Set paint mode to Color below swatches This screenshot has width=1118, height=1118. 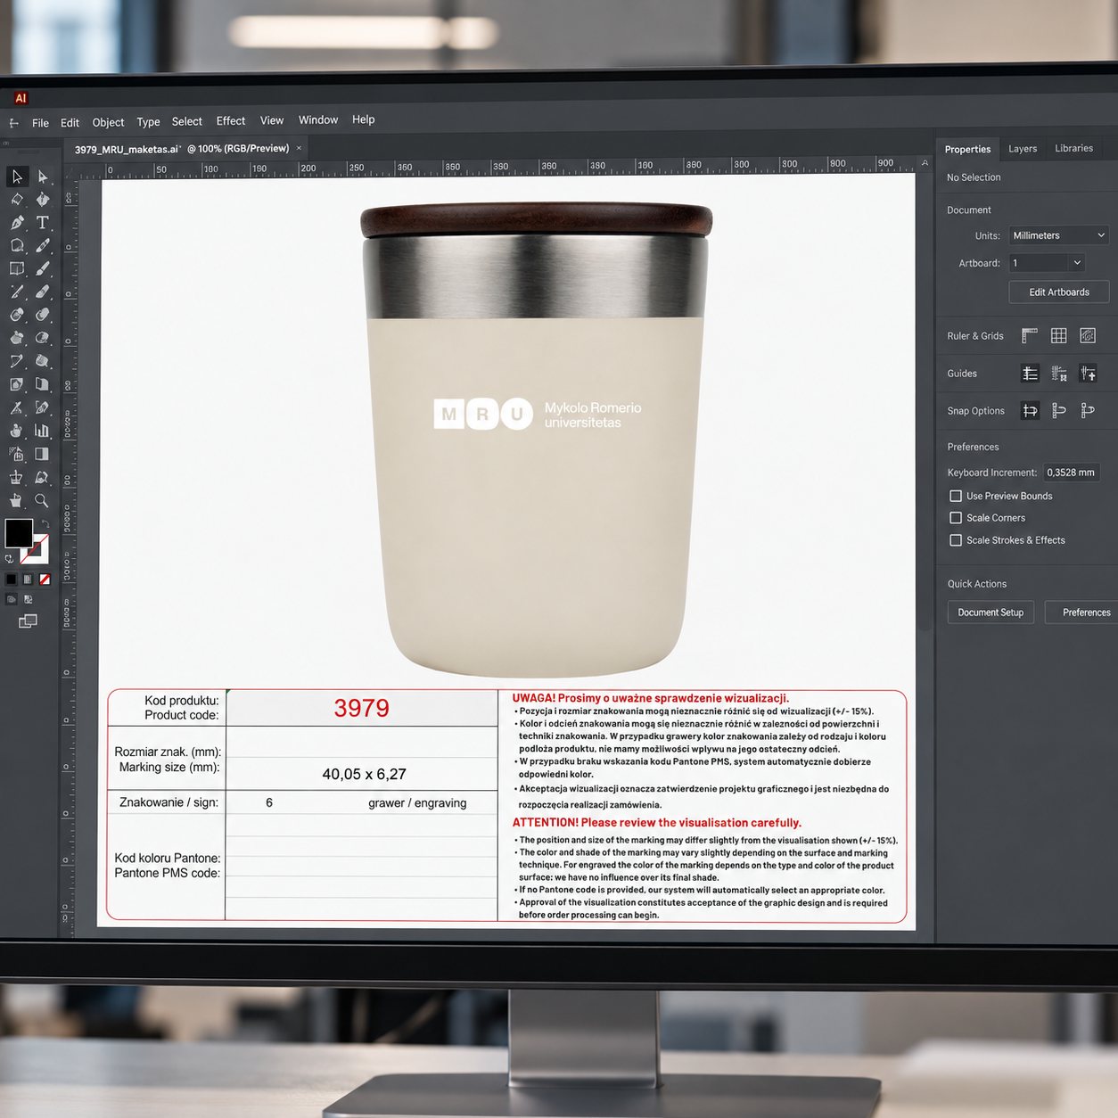click(x=11, y=579)
